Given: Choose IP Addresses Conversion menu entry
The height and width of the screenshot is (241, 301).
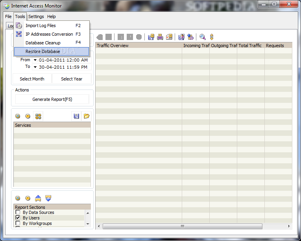Looking at the screenshot, I should click(x=52, y=34).
